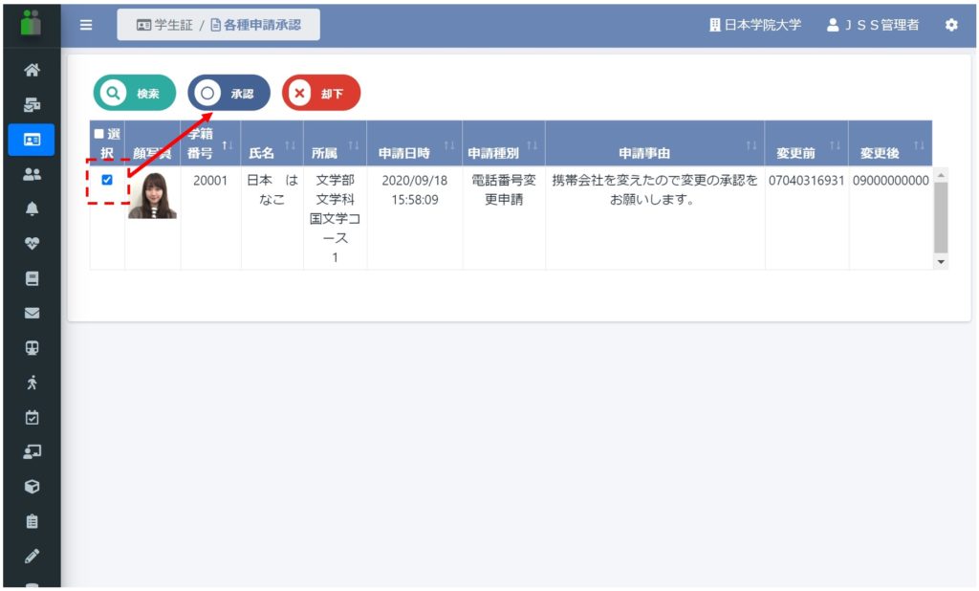This screenshot has height=591, width=979.
Task: Sort by 申請種別 column
Action: coord(503,143)
